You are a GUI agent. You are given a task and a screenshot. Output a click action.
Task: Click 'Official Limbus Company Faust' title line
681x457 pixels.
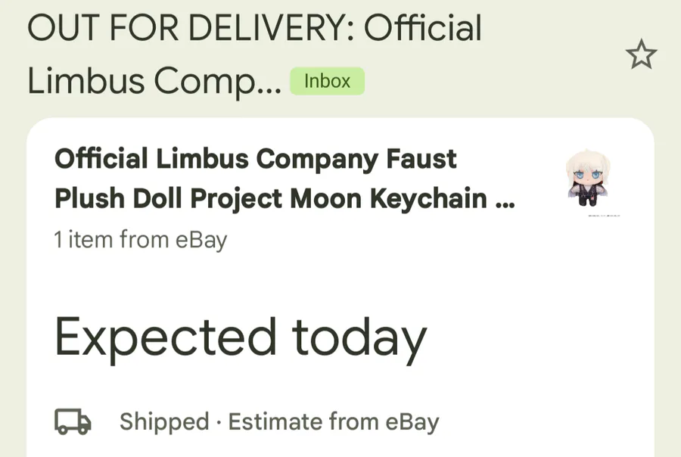click(x=256, y=159)
